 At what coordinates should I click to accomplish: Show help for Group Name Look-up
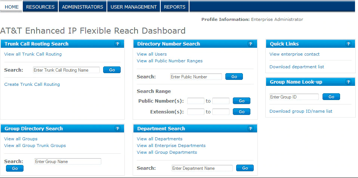[x=348, y=82]
